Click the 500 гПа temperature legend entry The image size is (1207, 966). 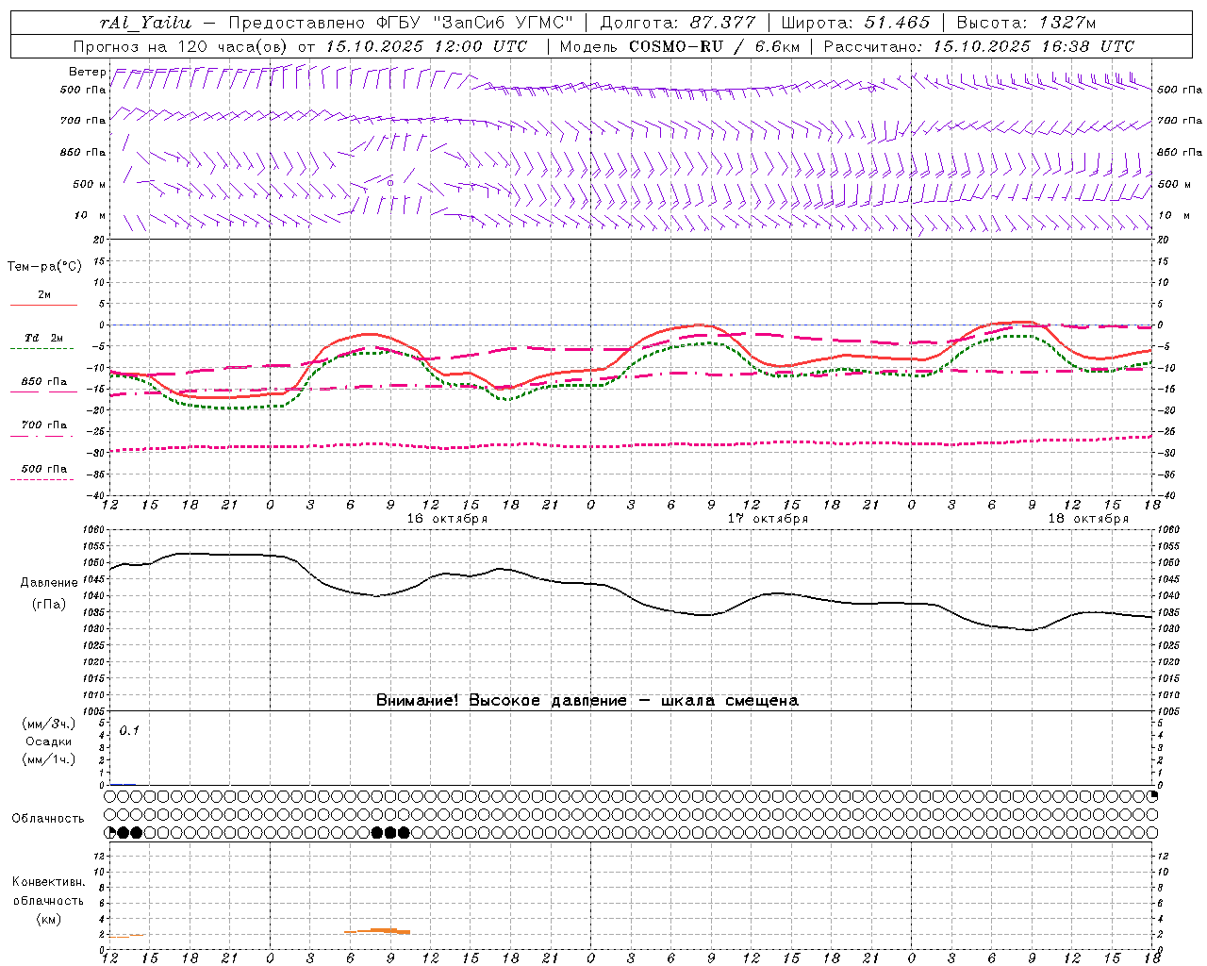click(44, 469)
